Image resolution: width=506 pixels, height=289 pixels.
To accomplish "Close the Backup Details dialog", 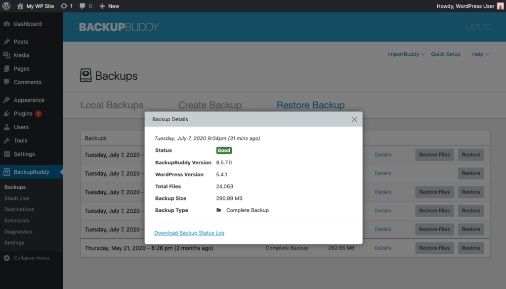I will 354,119.
